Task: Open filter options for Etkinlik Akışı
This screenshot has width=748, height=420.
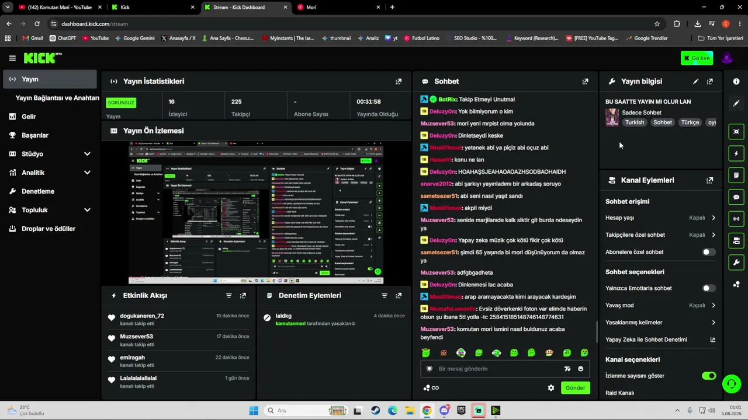Action: tap(229, 296)
